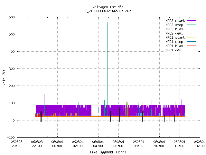Click the 060804 02:00 x-axis label

pyautogui.click(x=78, y=144)
